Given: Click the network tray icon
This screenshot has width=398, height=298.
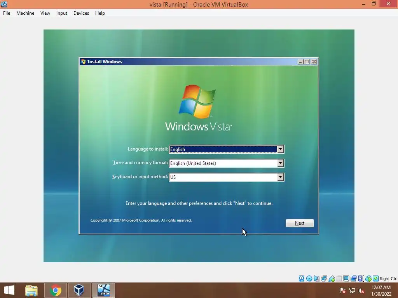Looking at the screenshot, I should click(x=352, y=290).
